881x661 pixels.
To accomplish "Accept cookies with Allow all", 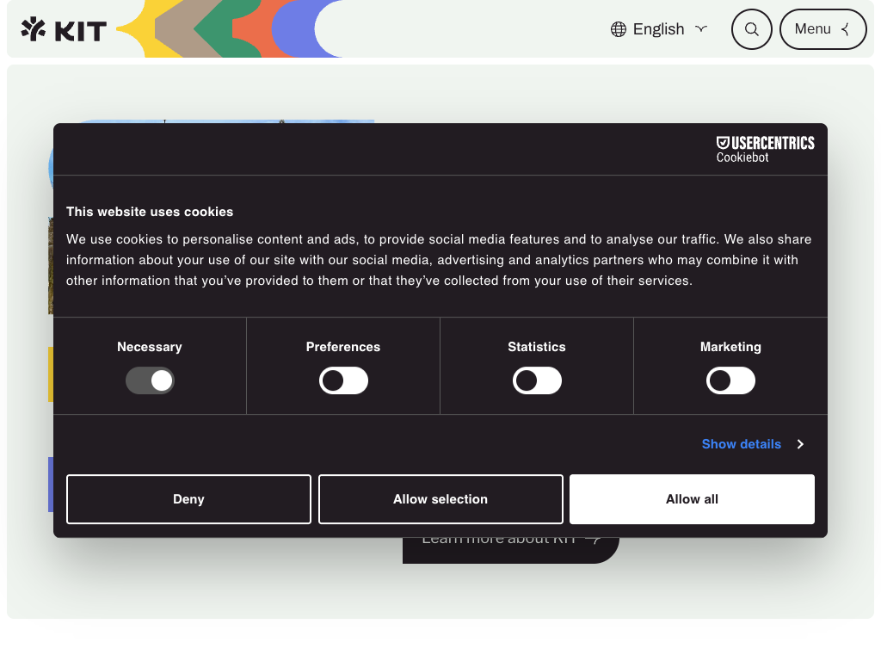I will pyautogui.click(x=692, y=499).
